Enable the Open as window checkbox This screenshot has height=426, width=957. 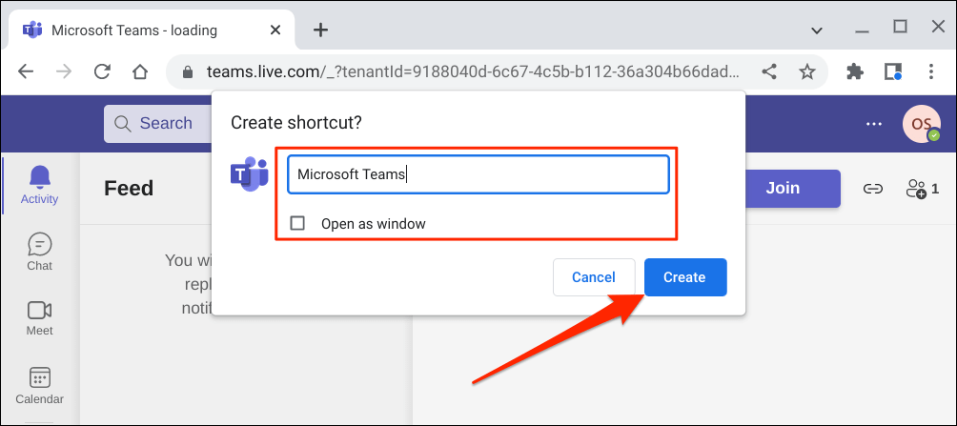297,223
